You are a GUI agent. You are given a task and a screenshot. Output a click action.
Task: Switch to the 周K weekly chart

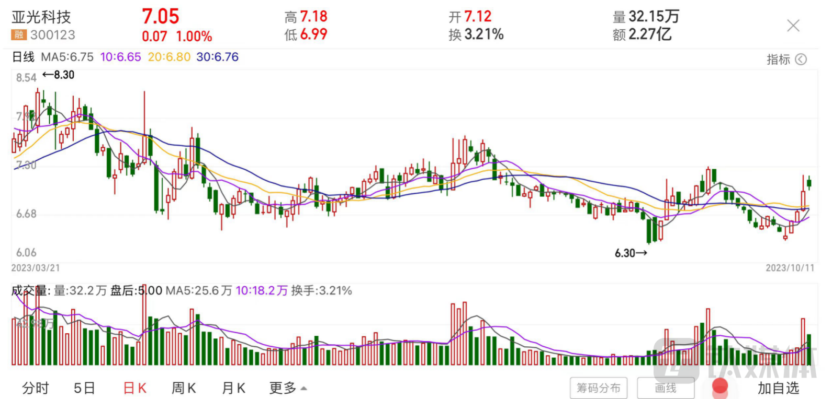pyautogui.click(x=184, y=388)
